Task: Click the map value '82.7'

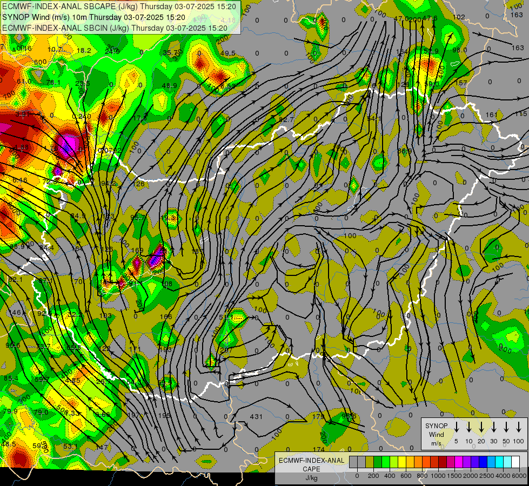Action: 286,119
